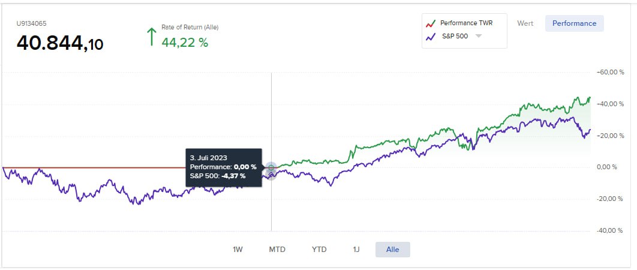Choose the 1J time range
This screenshot has height=270, width=637.
click(357, 250)
